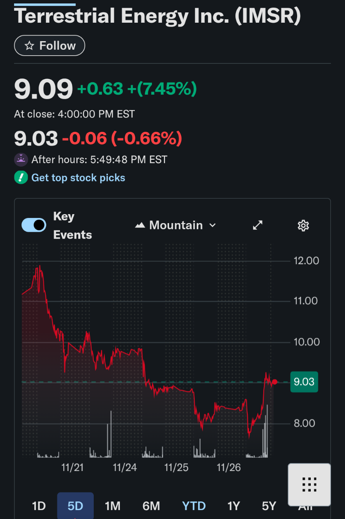Expand chart to full screen
Screen dimensions: 345x519
(x=258, y=225)
